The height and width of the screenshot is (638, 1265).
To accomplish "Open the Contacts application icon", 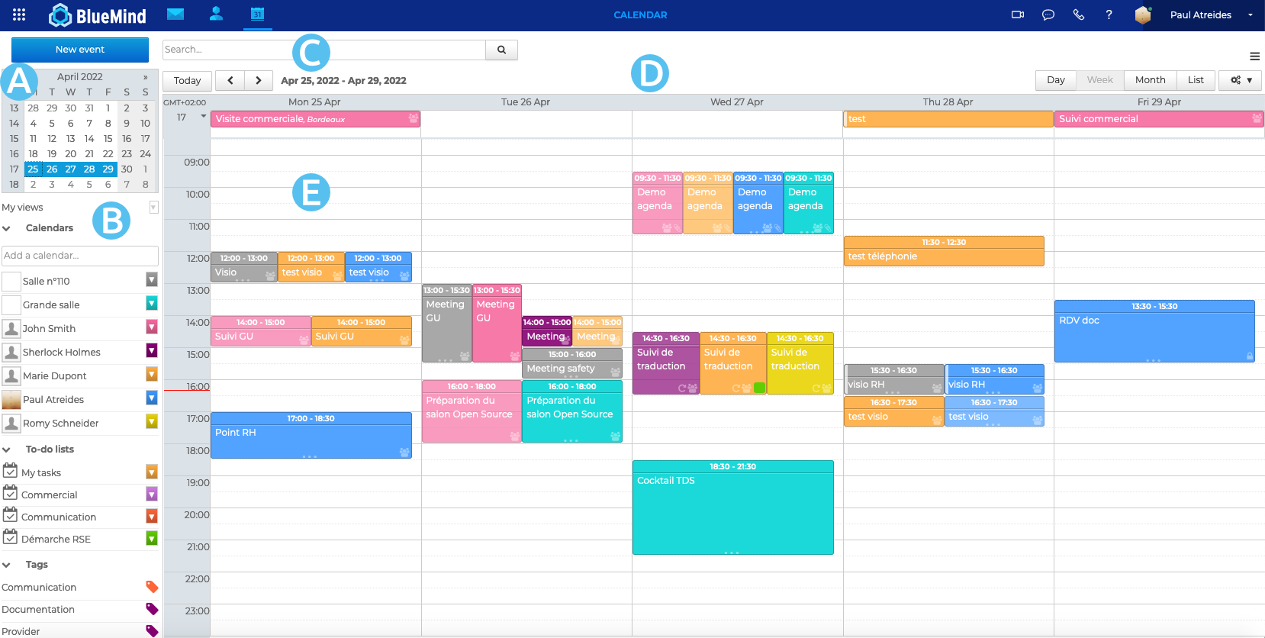I will 216,14.
